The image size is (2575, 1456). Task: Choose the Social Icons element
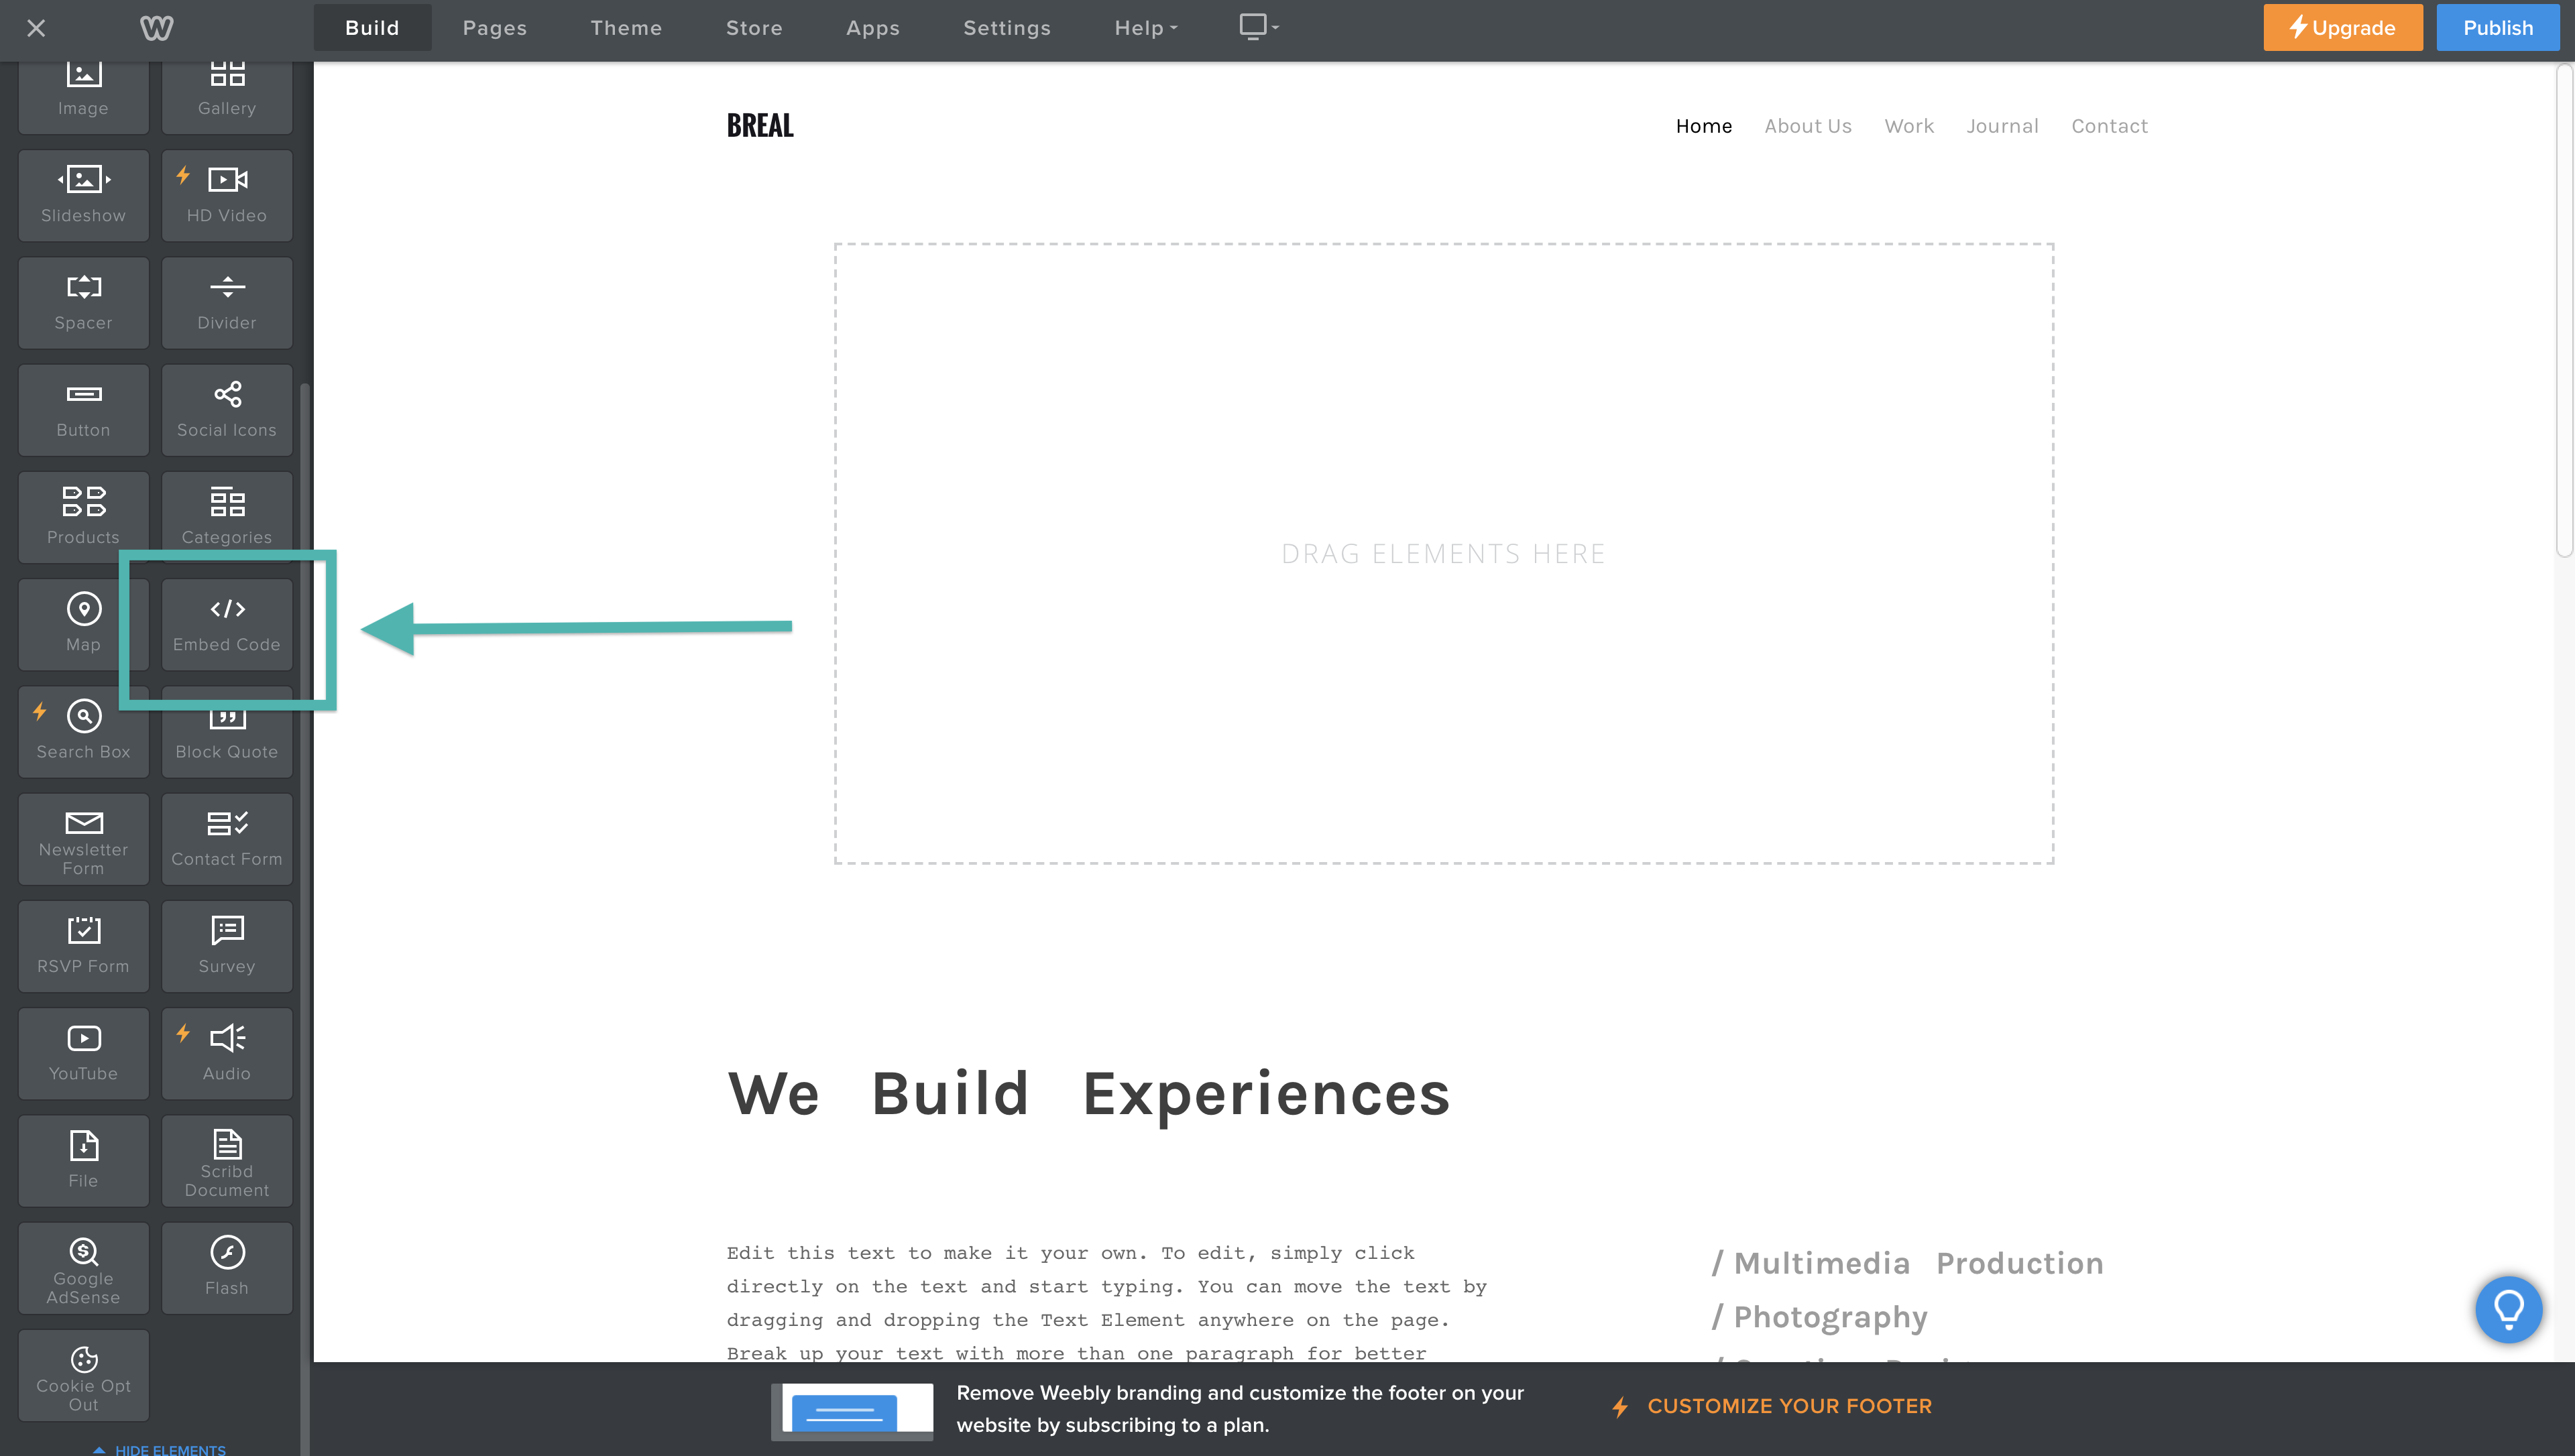tap(227, 409)
